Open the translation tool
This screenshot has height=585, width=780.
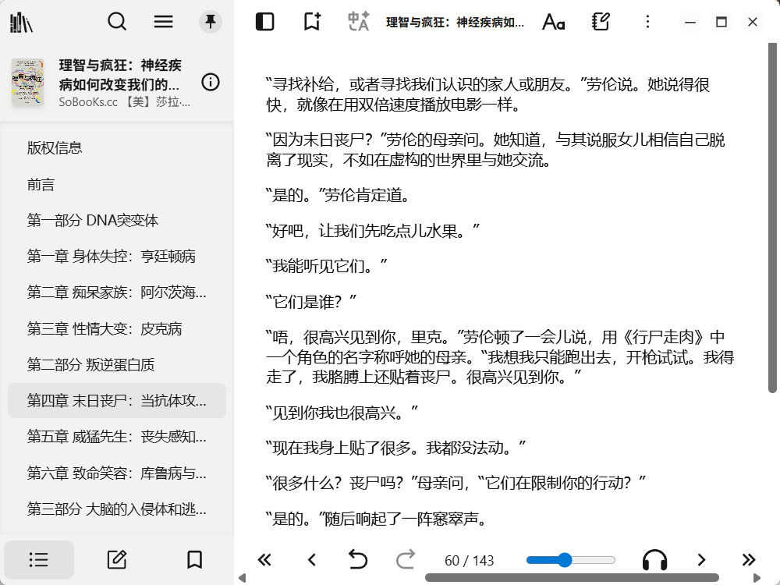pos(357,22)
